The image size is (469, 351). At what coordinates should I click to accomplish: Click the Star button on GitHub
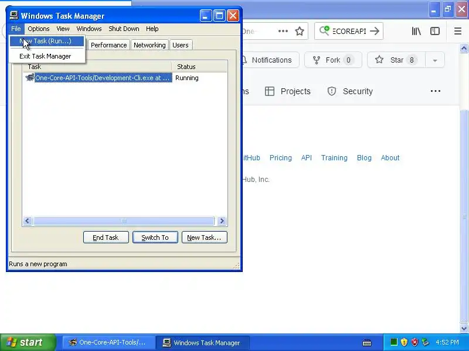point(396,60)
